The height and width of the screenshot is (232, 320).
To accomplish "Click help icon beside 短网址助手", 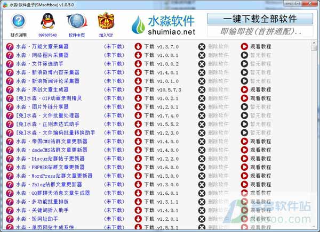I will pos(10,219).
